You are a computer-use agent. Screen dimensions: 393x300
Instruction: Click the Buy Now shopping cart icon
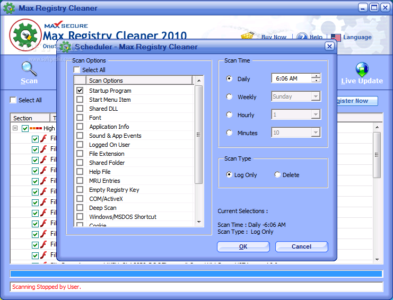[x=248, y=36]
